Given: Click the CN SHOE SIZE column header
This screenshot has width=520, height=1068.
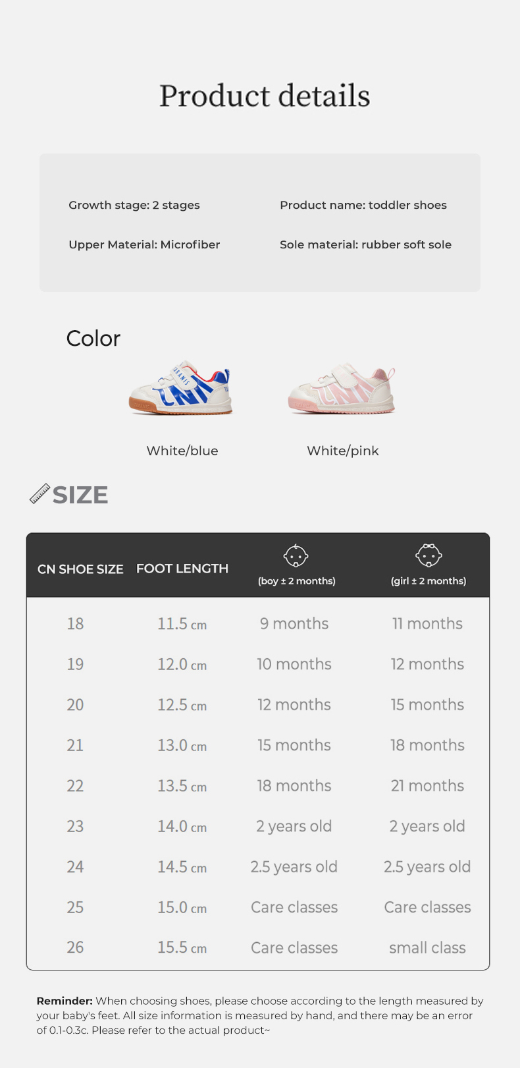Looking at the screenshot, I should (80, 569).
